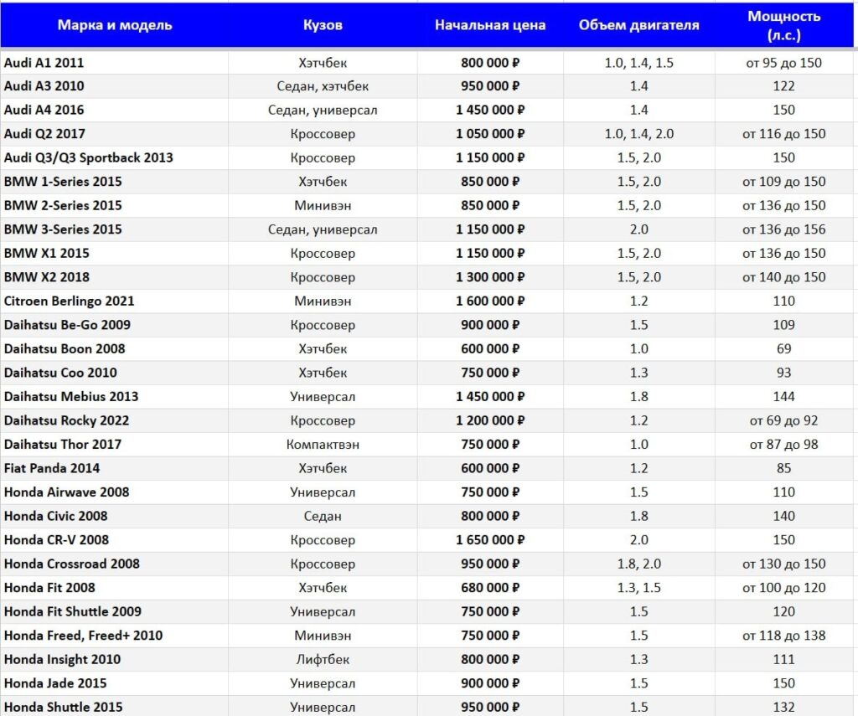Select the 'Начальная цена' column header
This screenshot has height=716, width=858.
click(x=490, y=25)
